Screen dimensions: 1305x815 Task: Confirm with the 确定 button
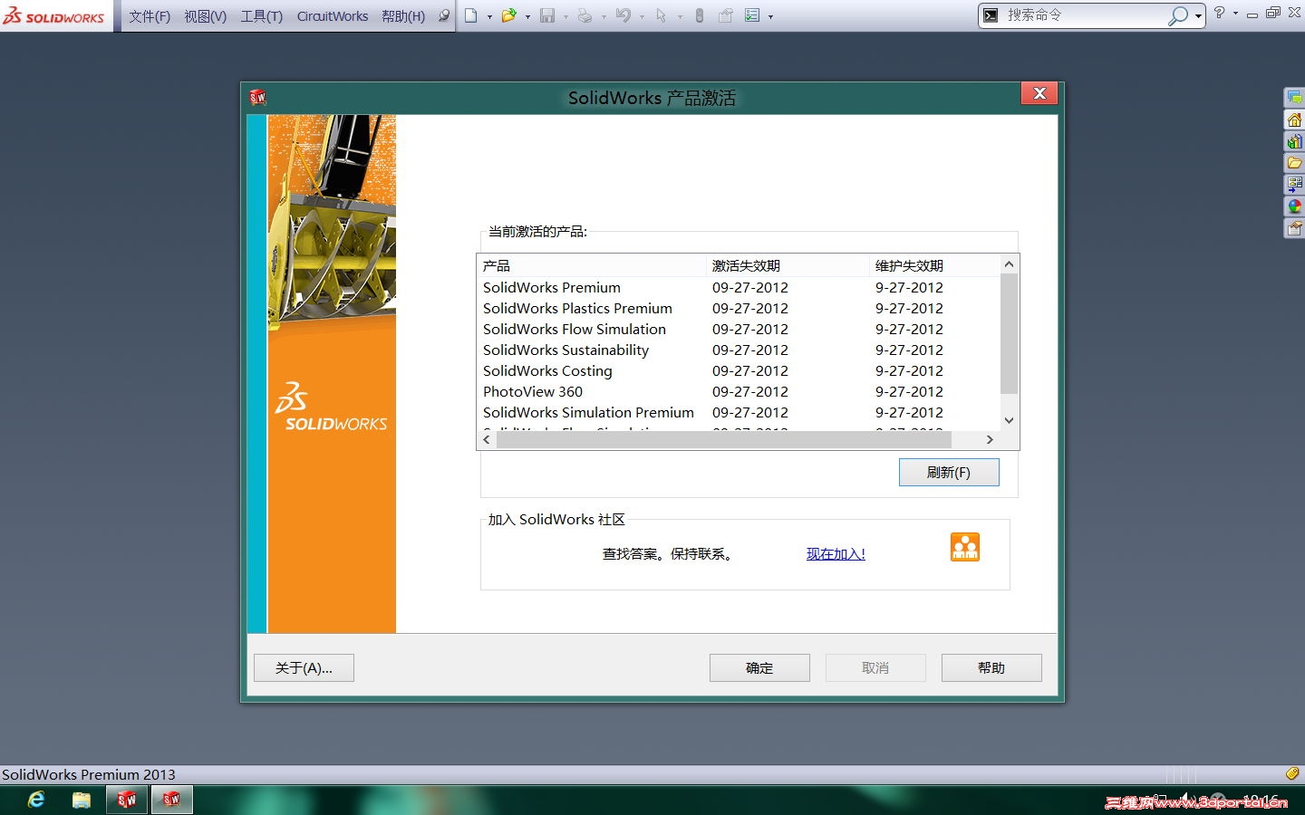click(x=759, y=668)
